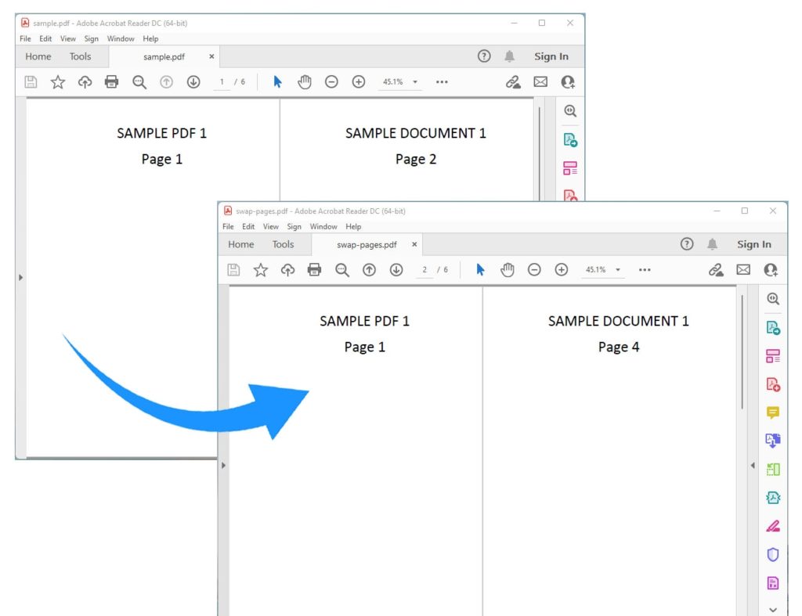
Task: Close the swap-pages.pdf document tab
Action: pos(414,244)
